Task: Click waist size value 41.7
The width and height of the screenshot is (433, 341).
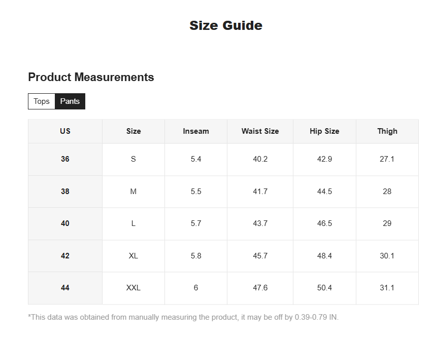Action: point(260,192)
